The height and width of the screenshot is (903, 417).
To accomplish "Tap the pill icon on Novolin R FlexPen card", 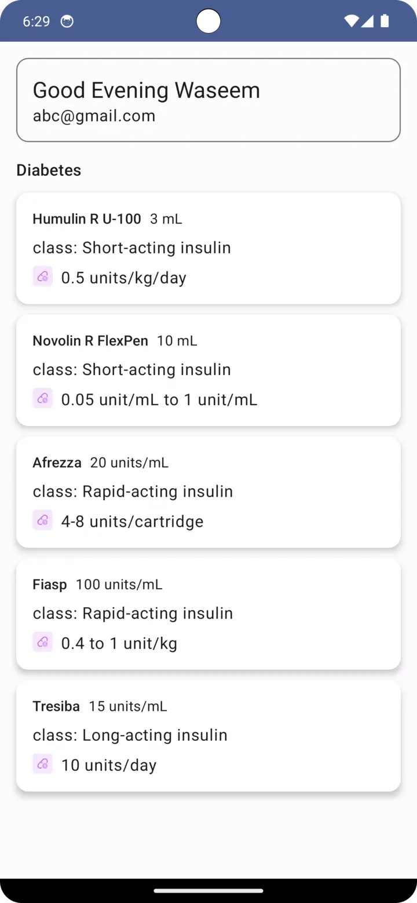I will [42, 398].
